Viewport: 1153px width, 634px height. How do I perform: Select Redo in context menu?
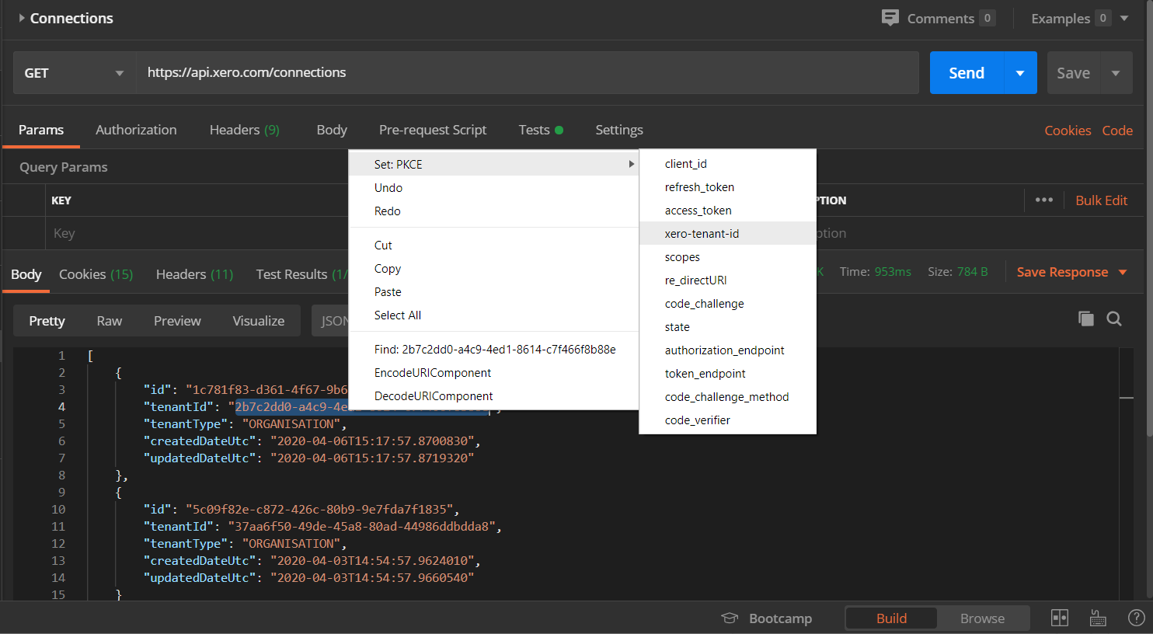point(494,211)
